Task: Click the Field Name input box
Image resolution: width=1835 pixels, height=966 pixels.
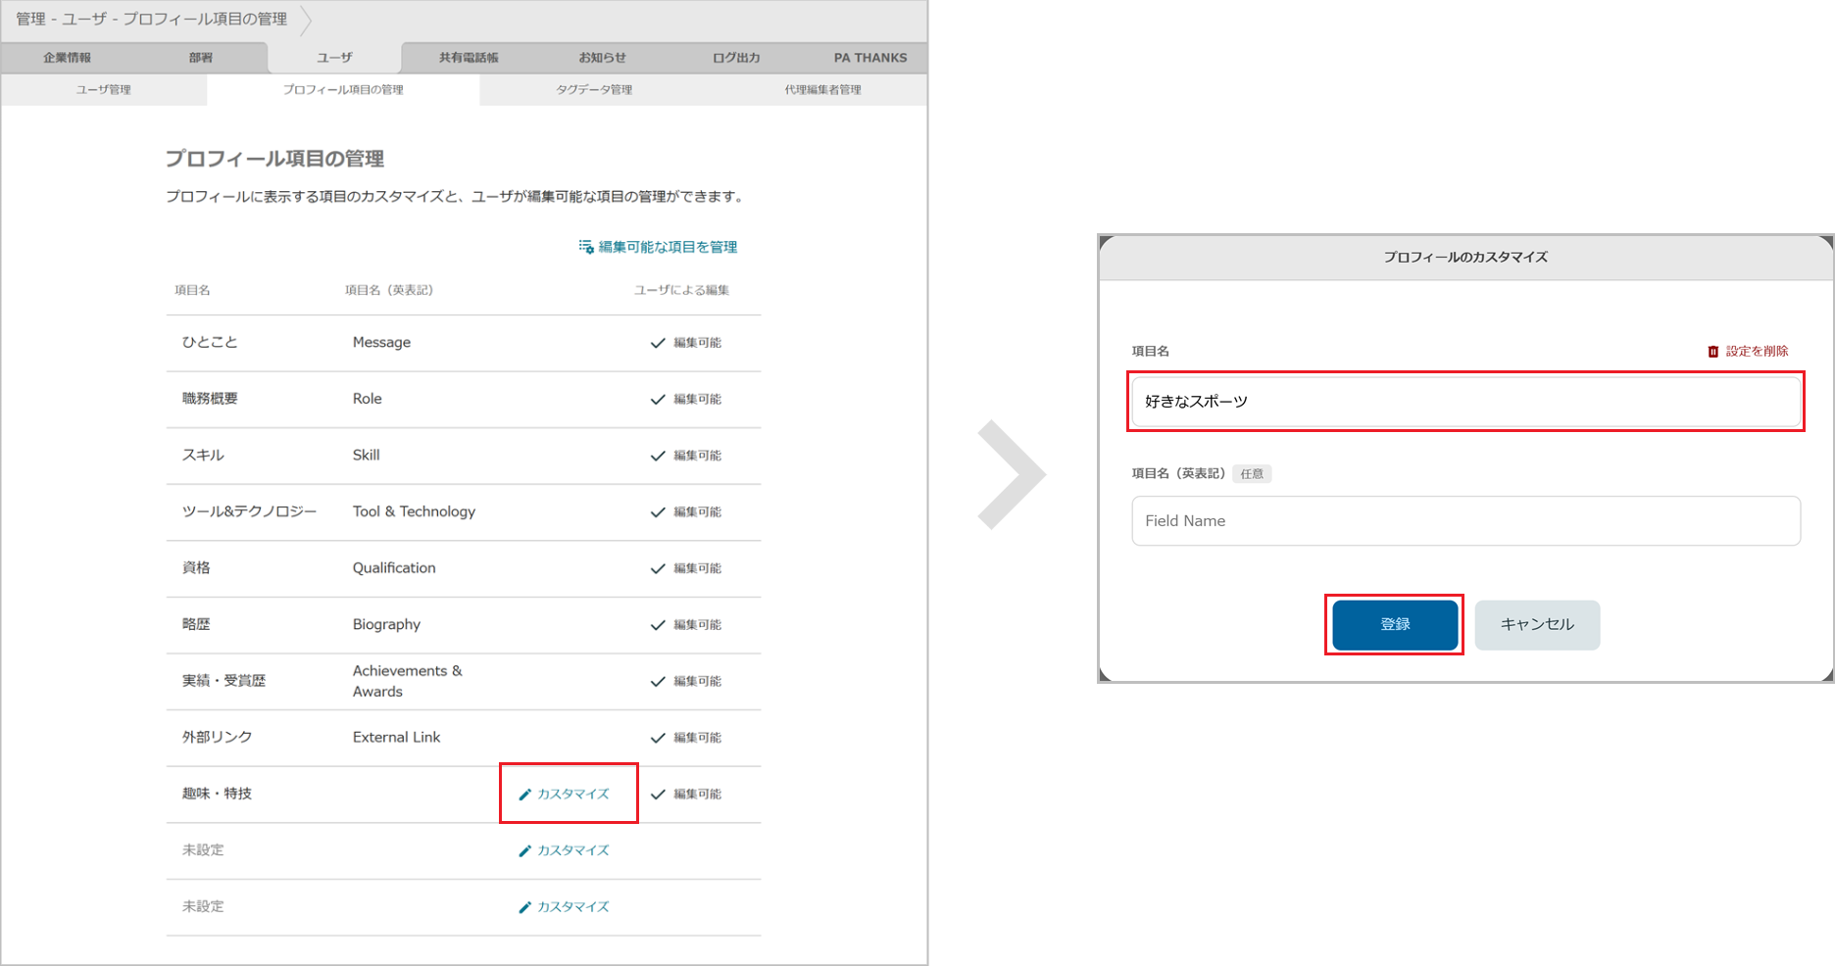Action: pyautogui.click(x=1465, y=521)
